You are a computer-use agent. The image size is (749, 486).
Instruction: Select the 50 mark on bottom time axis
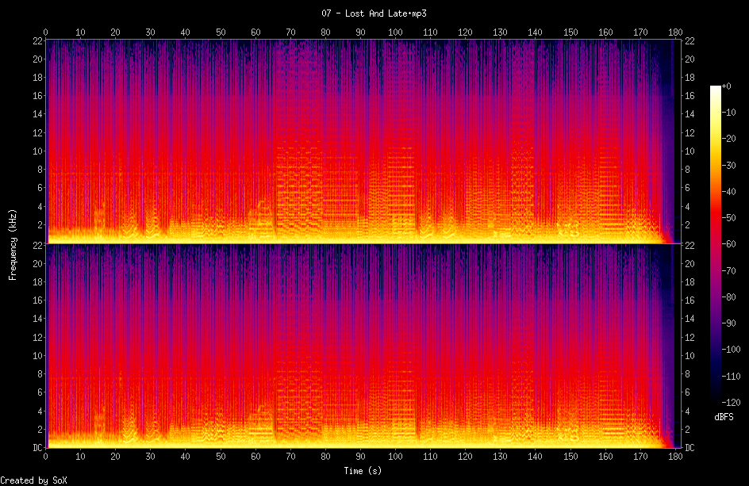221,457
